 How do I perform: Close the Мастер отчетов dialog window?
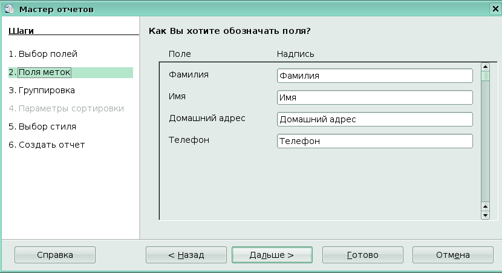[494, 8]
